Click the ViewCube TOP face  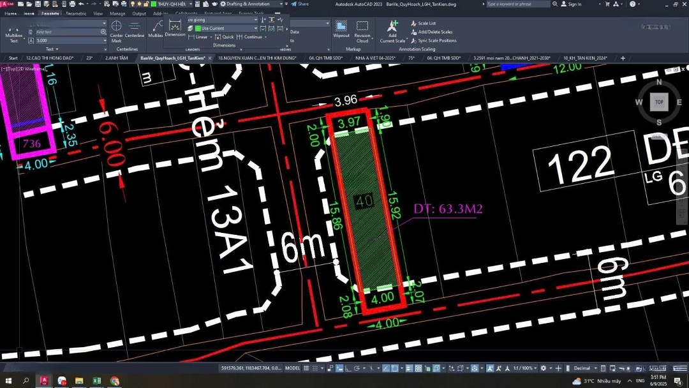(659, 102)
